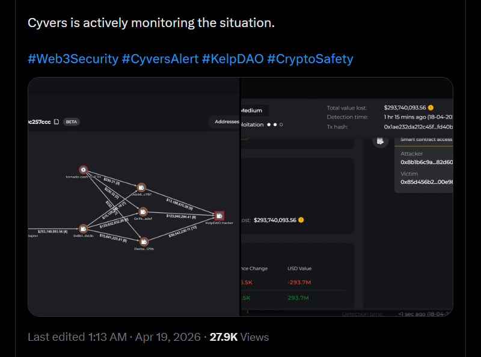Open the Addresses tab

(226, 121)
